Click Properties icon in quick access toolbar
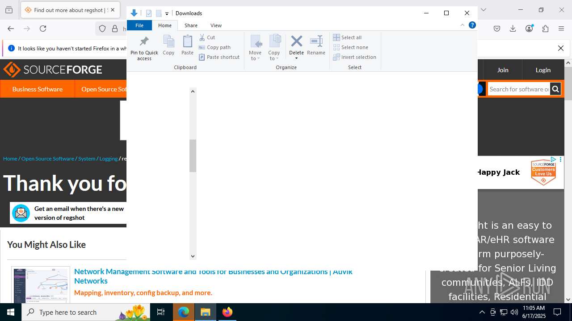The width and height of the screenshot is (572, 321). 149,13
